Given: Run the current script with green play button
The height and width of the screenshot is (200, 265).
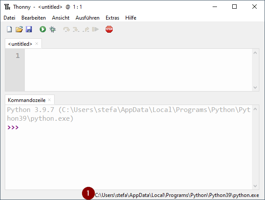Looking at the screenshot, I should point(43,29).
